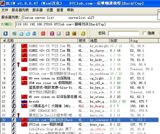The image size is (160, 134).
Task: Click the Russian flag on the kreedz row
Action: pyautogui.click(x=24, y=101)
